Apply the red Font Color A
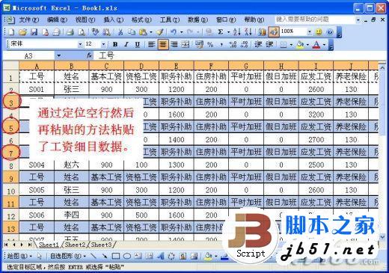The width and height of the screenshot is (389, 273). tap(316, 45)
